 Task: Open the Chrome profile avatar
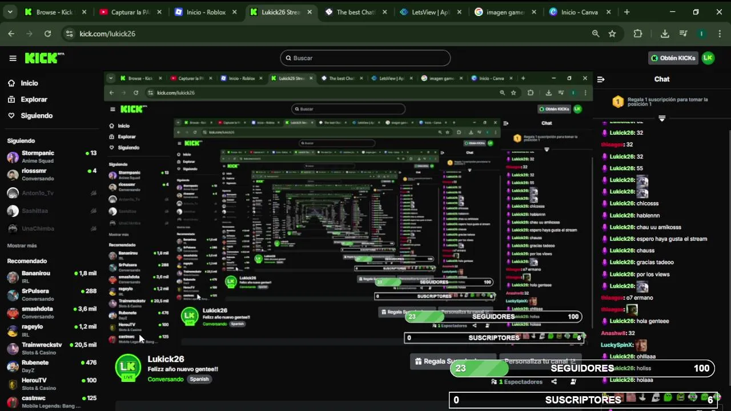click(702, 34)
